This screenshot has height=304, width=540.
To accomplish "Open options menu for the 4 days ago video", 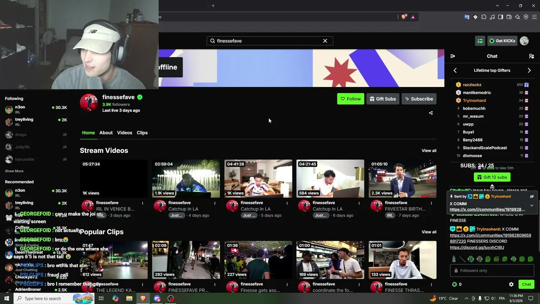I will coord(215,203).
